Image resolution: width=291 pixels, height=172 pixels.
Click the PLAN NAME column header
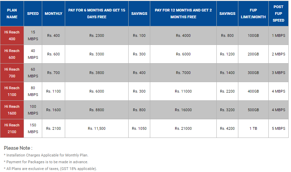click(12, 14)
